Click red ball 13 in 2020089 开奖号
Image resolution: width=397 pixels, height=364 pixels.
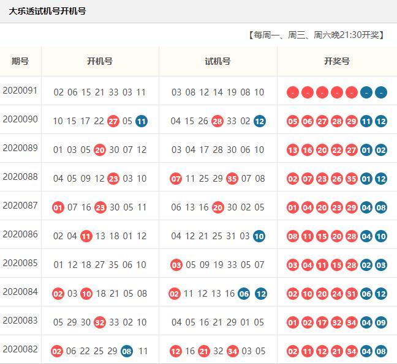pos(293,150)
